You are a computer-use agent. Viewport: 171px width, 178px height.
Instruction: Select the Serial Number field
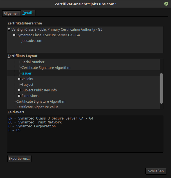click(x=33, y=62)
